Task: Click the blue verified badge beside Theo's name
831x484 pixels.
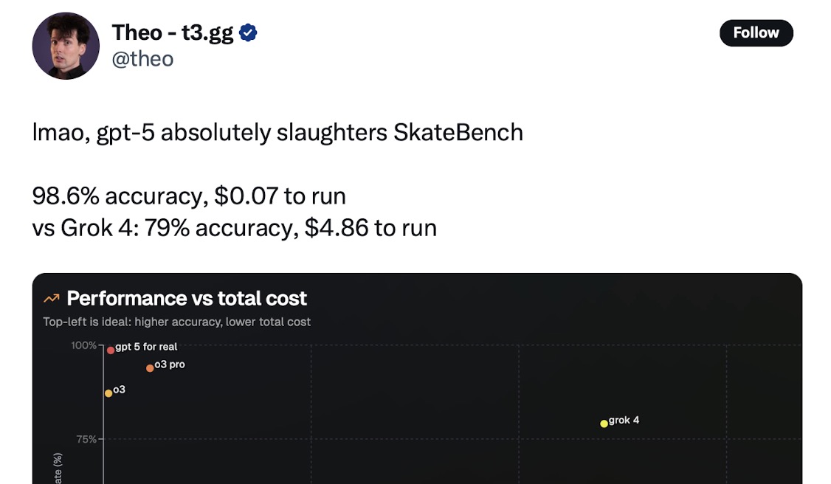Action: click(x=249, y=33)
